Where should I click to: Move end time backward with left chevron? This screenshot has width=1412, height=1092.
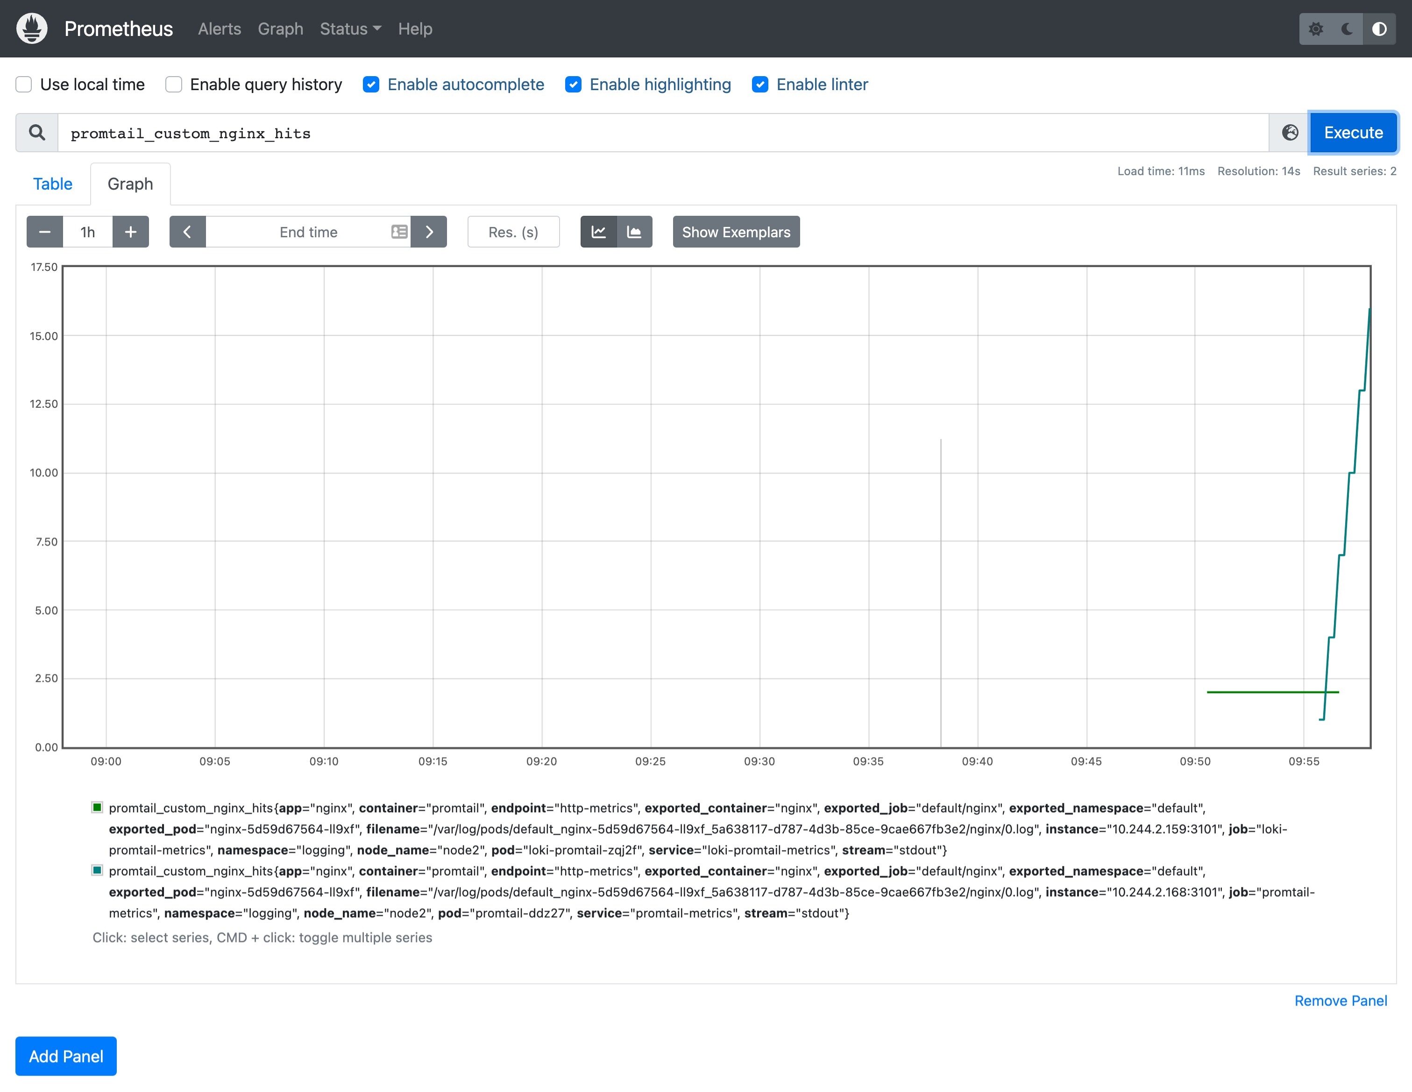187,232
